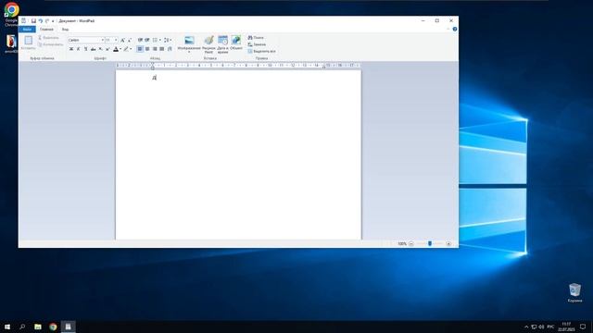This screenshot has width=593, height=333.
Task: Justify the paragraph text
Action: point(162,49)
